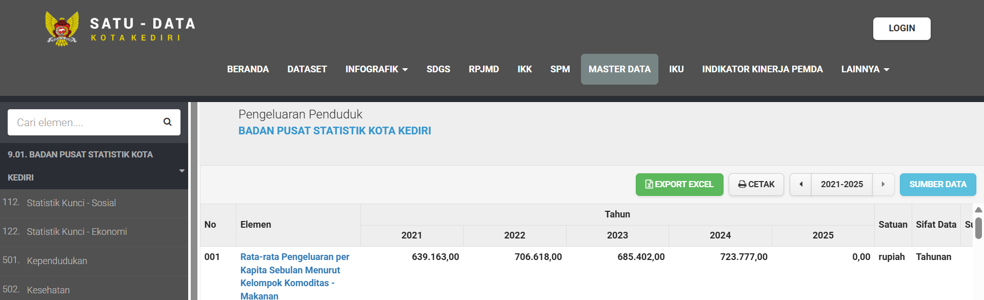Open the SPM menu item

click(x=560, y=69)
